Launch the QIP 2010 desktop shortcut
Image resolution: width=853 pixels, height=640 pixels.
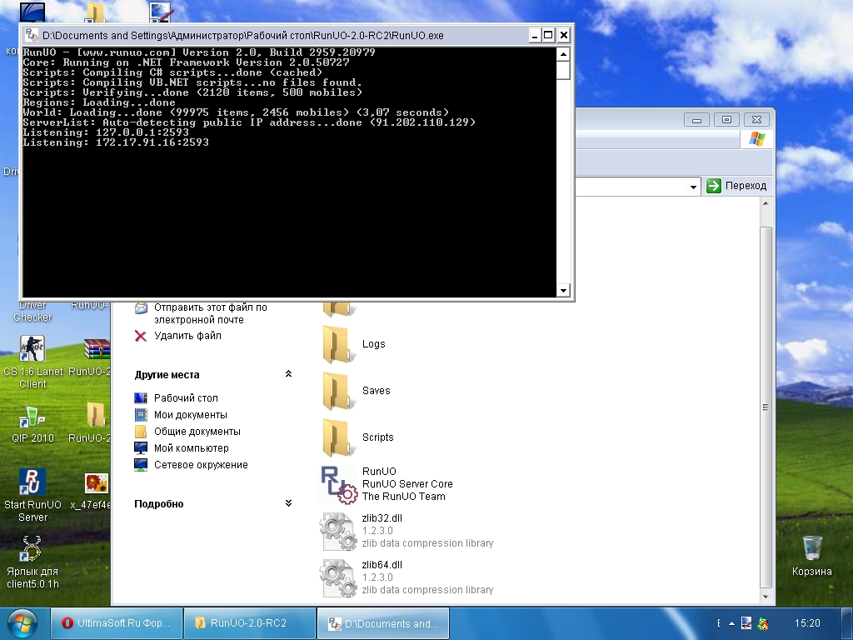[32, 416]
